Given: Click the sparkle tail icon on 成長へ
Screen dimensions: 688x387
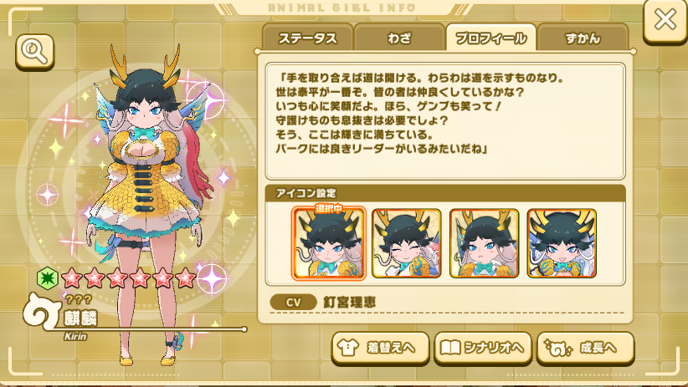Looking at the screenshot, I should click(x=557, y=348).
